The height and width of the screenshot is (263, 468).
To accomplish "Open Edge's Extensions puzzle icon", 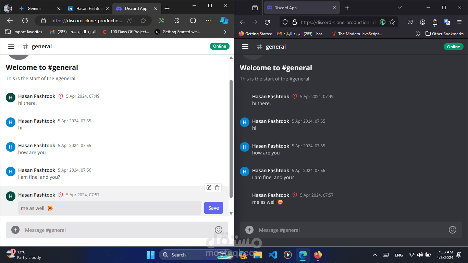I will 177,21.
